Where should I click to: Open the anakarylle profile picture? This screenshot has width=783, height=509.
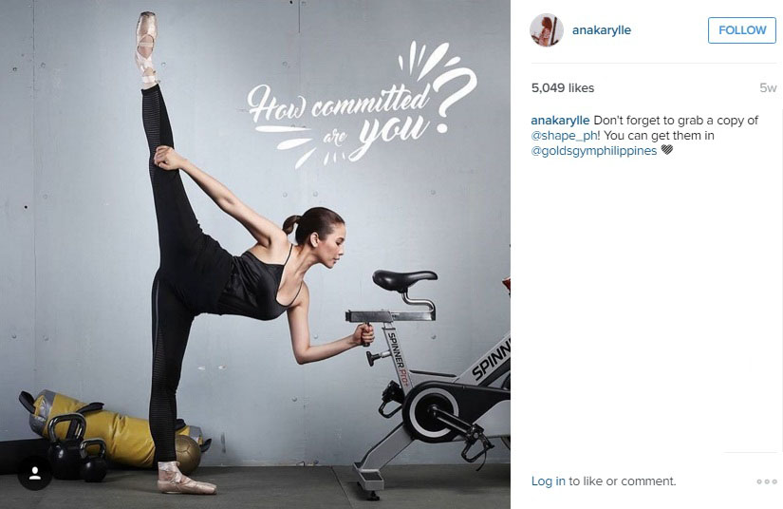pyautogui.click(x=547, y=30)
